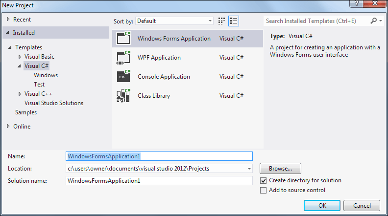The image size is (388, 216).
Task: Click the OK button
Action: 322,205
